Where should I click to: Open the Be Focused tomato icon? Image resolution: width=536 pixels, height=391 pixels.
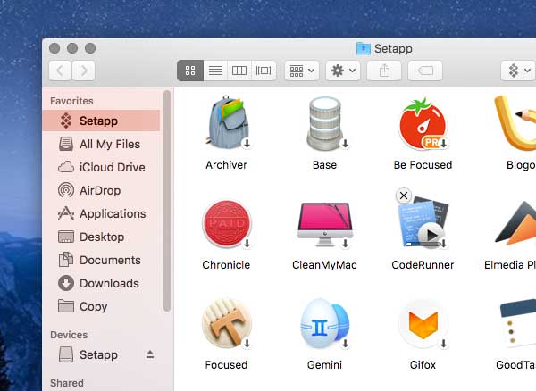tap(423, 123)
